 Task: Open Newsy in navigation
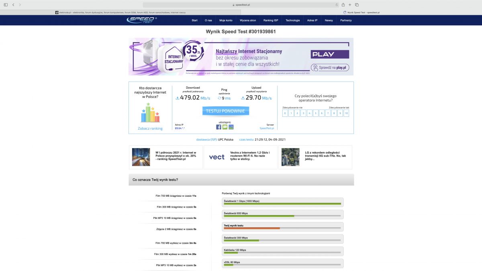pos(329,20)
